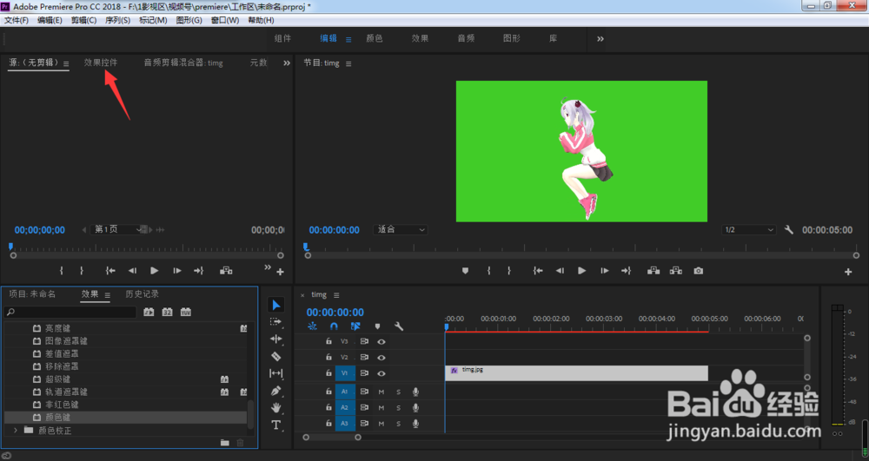Show more workspaces with double chevron
The height and width of the screenshot is (461, 869).
(x=600, y=39)
